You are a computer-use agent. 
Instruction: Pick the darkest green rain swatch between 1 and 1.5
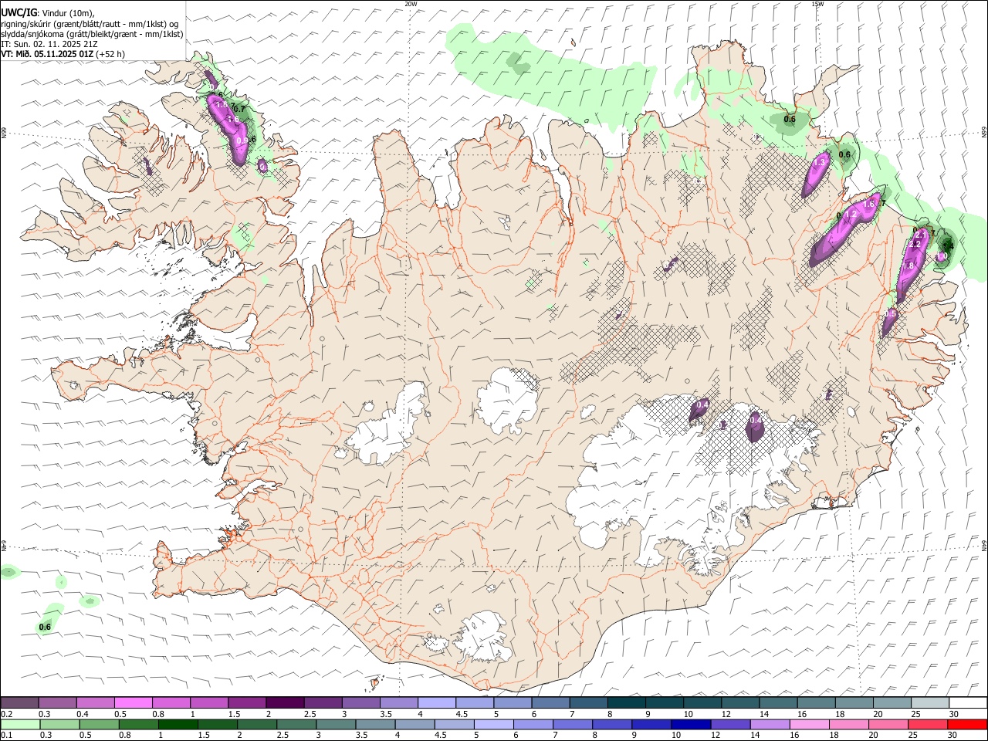pos(178,724)
